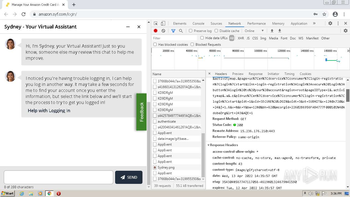Open a new browser tab
The width and height of the screenshot is (350, 197).
point(74,5)
